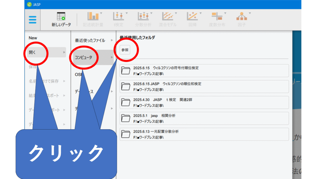Viewport: 318px width, 179px height.
Task: Choose コンピュータ in the open submenu
Action: click(93, 57)
